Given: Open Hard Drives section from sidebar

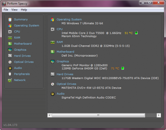Looking at the screenshot, I should 22,56.
